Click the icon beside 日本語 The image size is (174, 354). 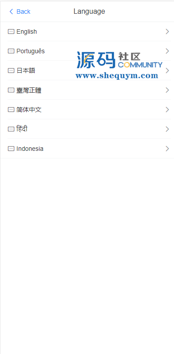11,71
